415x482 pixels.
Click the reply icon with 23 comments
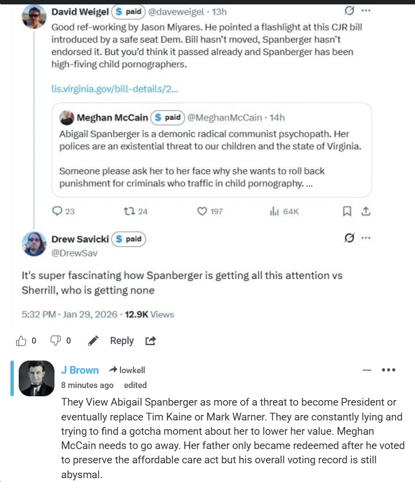tap(57, 211)
